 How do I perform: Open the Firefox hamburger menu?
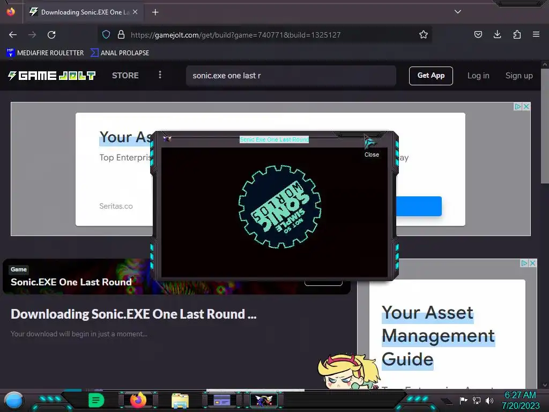click(x=536, y=34)
